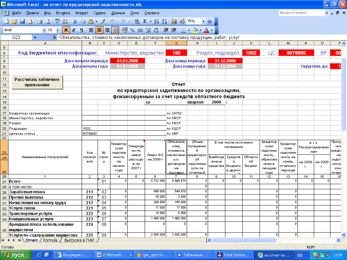Activate the Format Painter brush
This screenshot has width=347, height=260.
pyautogui.click(x=102, y=21)
